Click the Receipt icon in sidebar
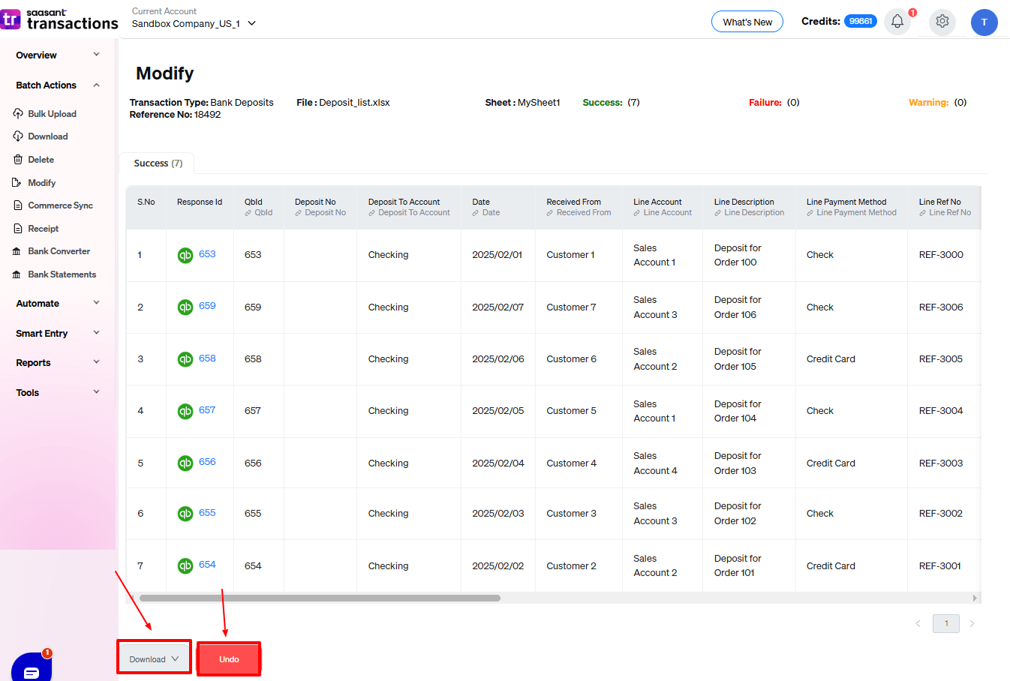The width and height of the screenshot is (1010, 681). point(18,229)
